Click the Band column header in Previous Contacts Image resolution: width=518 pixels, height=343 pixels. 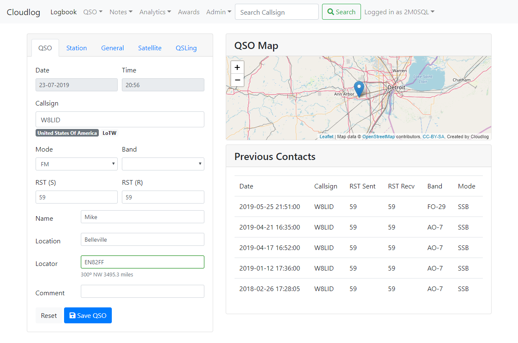point(435,186)
